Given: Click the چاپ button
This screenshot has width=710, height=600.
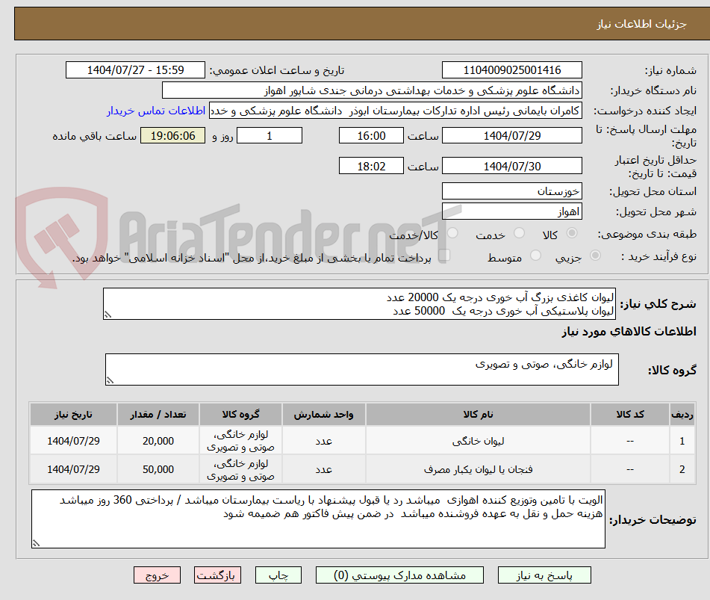Looking at the screenshot, I should [x=278, y=575].
